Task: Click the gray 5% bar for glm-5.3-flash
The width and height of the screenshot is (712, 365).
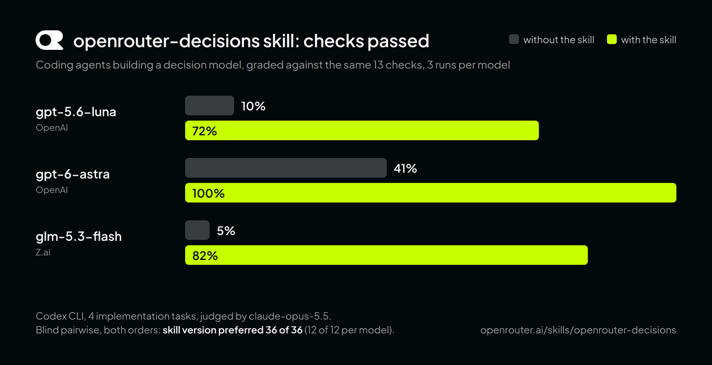Action: coord(198,230)
